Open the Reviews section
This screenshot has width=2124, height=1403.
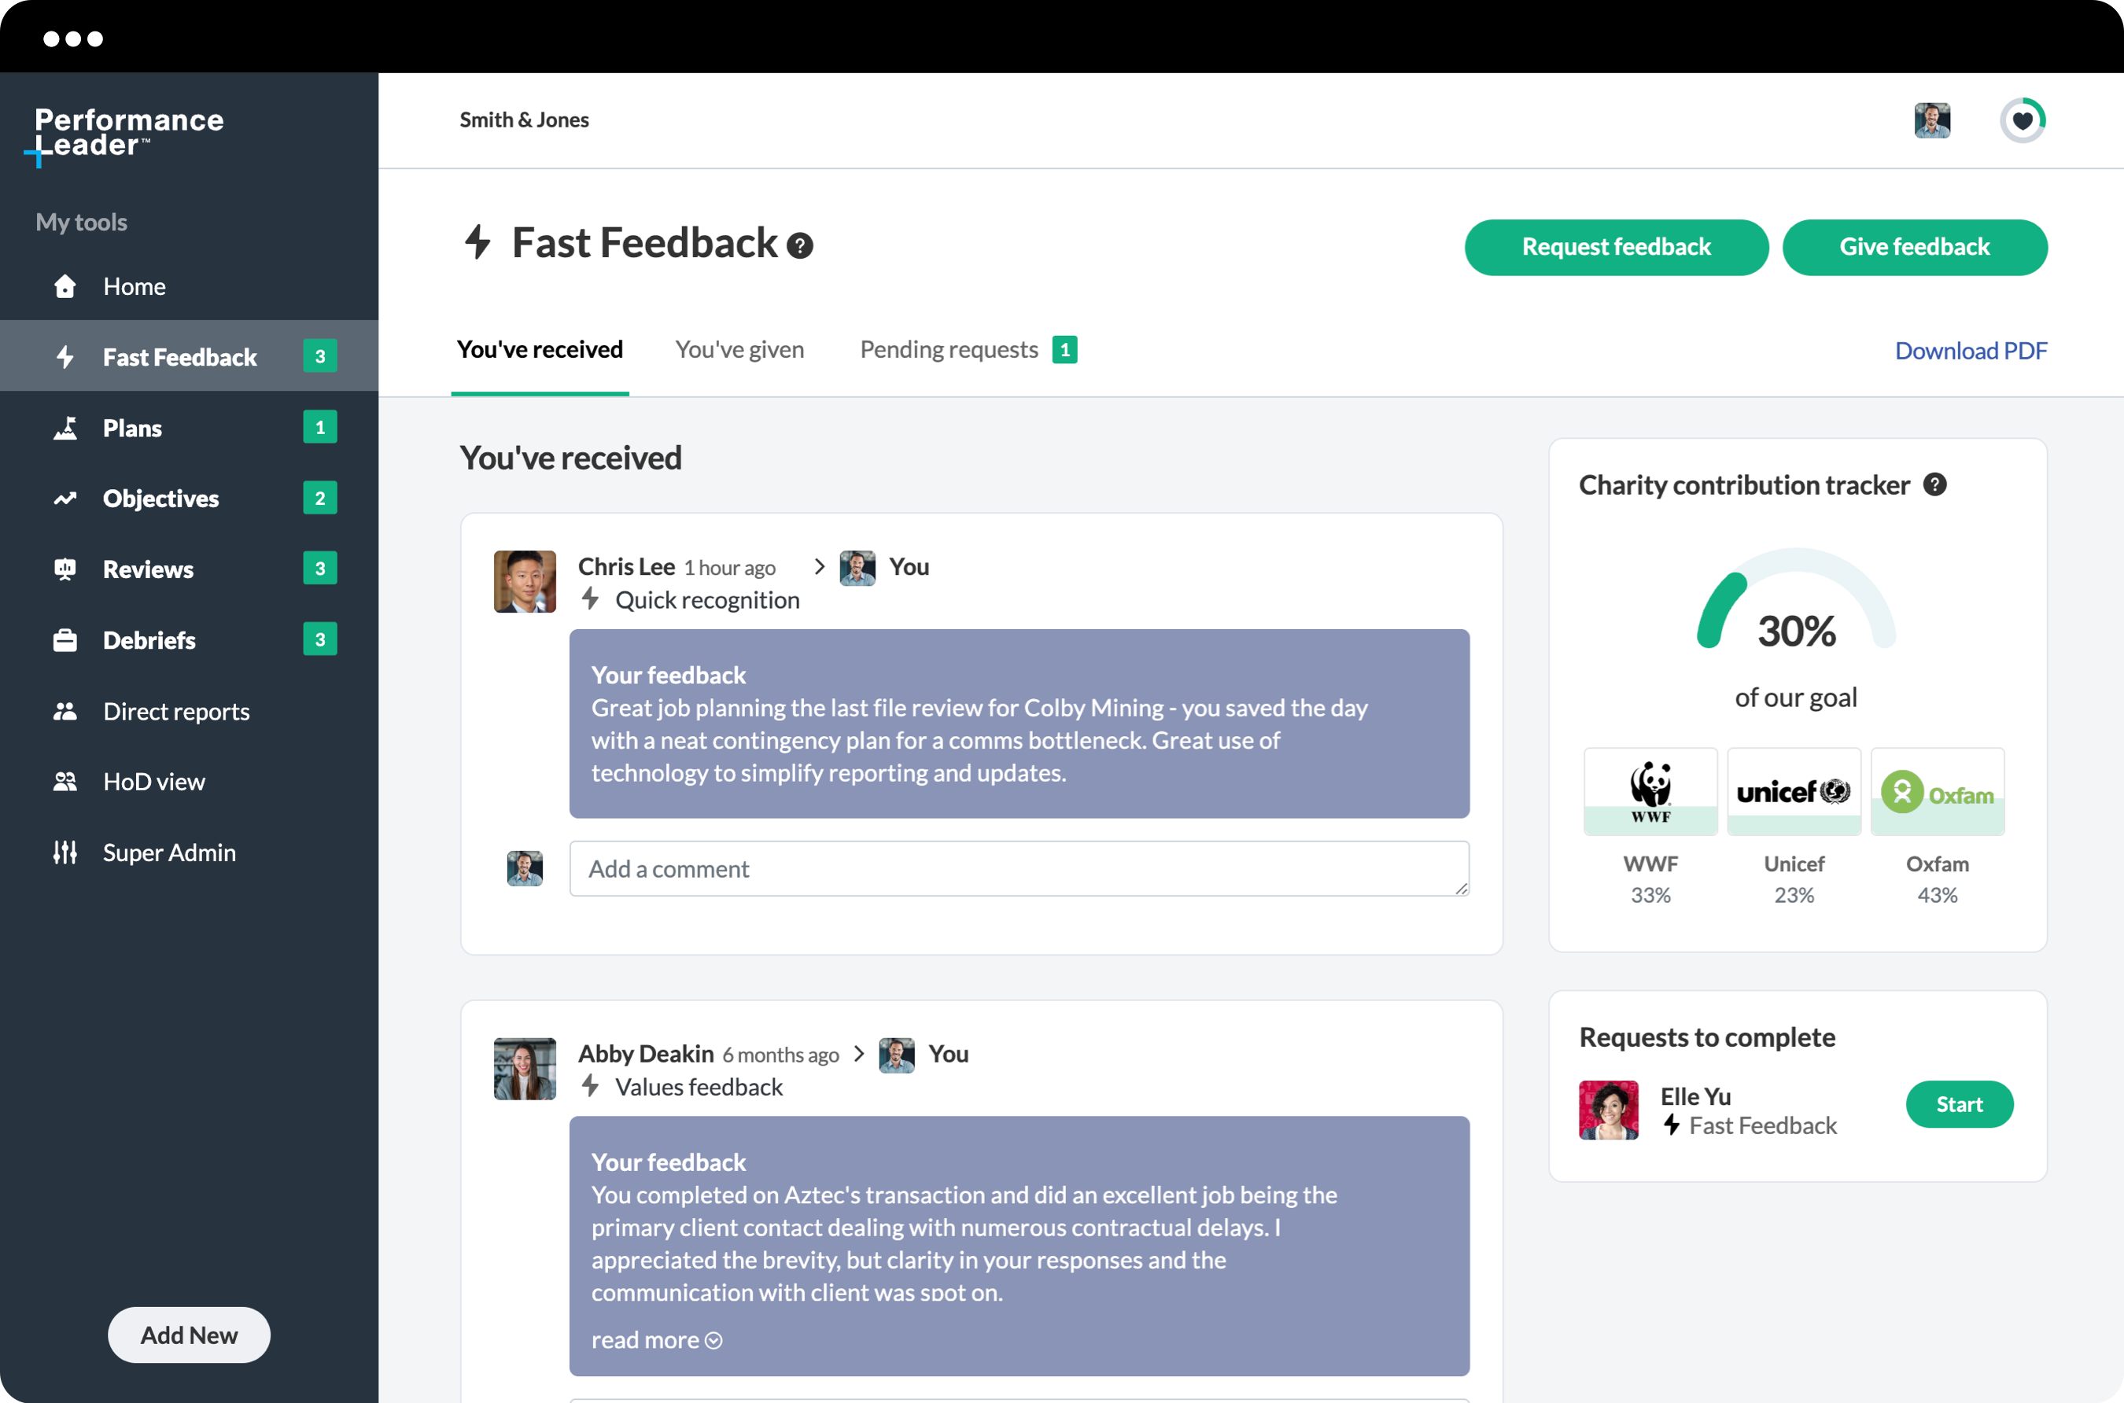[147, 569]
